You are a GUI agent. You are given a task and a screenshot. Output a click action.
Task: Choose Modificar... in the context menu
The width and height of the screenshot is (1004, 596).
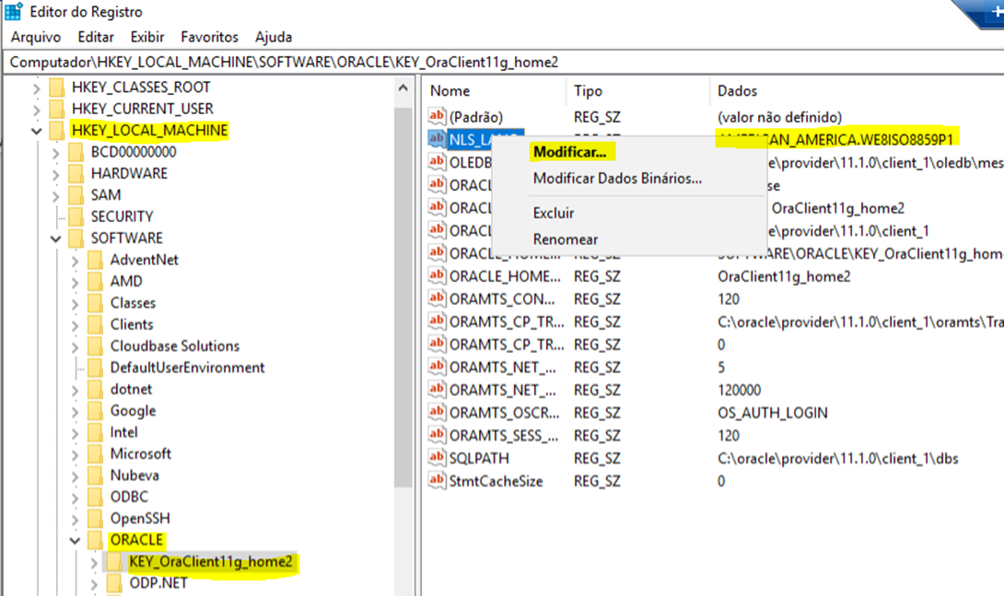pos(569,152)
